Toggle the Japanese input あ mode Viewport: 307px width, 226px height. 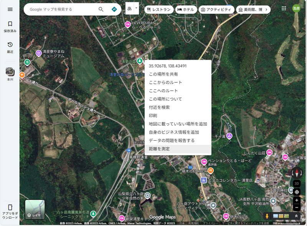[x=130, y=9]
